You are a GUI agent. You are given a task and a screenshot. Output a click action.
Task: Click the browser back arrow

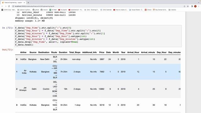click(2, 6)
